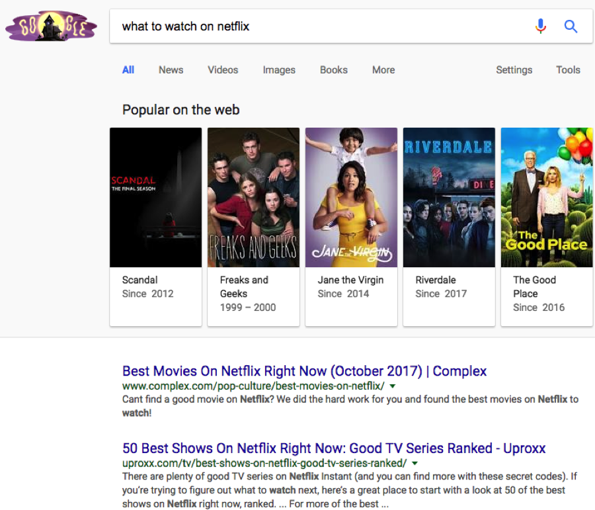
Task: Click the Google Halloween doodle logo
Action: [x=51, y=26]
